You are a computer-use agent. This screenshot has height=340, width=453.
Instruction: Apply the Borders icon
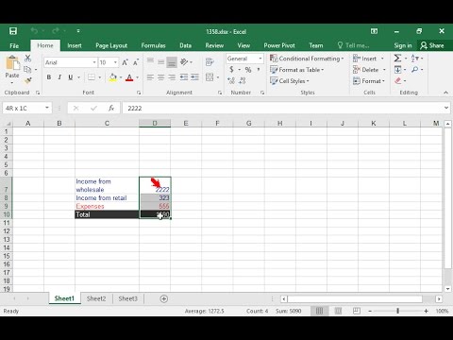pyautogui.click(x=92, y=77)
